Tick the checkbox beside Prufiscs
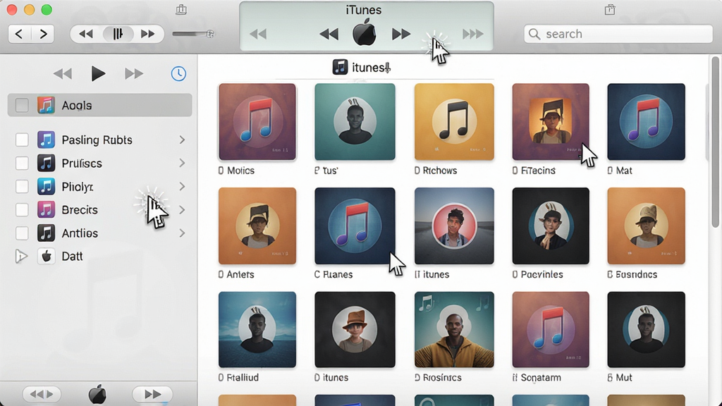The image size is (722, 406). [22, 163]
